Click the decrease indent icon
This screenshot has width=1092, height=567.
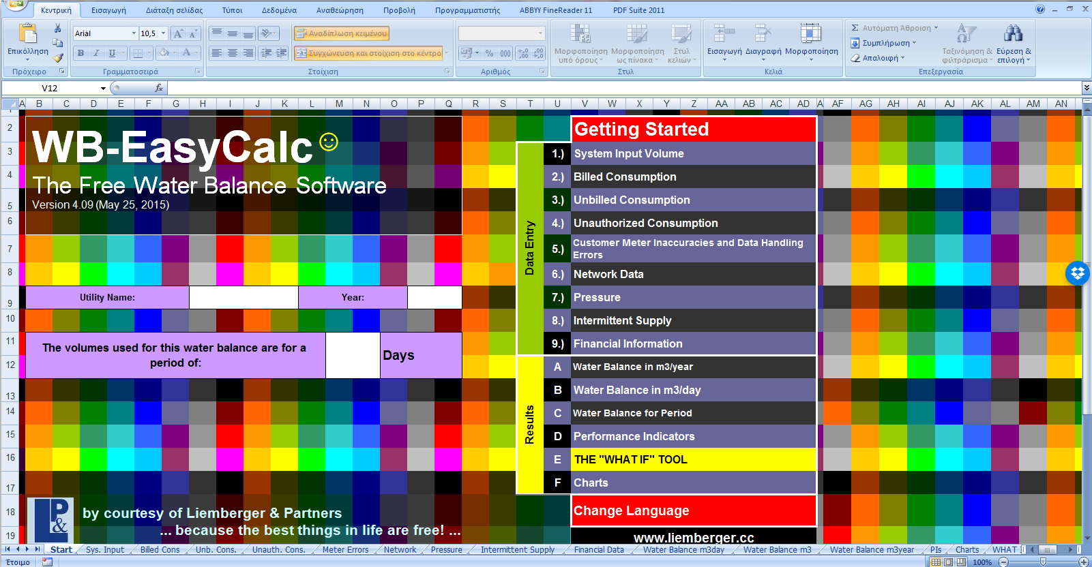click(266, 52)
